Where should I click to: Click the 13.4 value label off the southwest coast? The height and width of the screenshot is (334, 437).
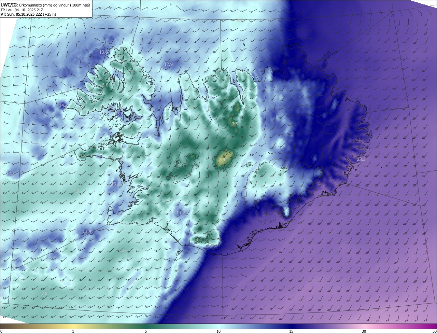pos(87,231)
